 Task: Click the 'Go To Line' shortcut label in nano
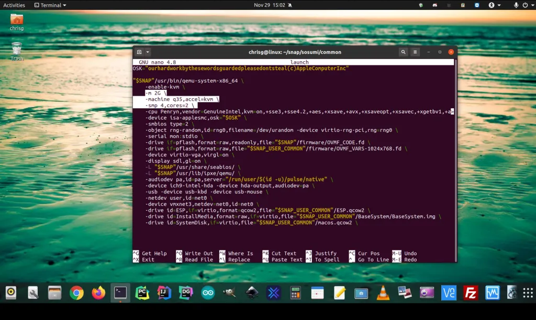373,259
